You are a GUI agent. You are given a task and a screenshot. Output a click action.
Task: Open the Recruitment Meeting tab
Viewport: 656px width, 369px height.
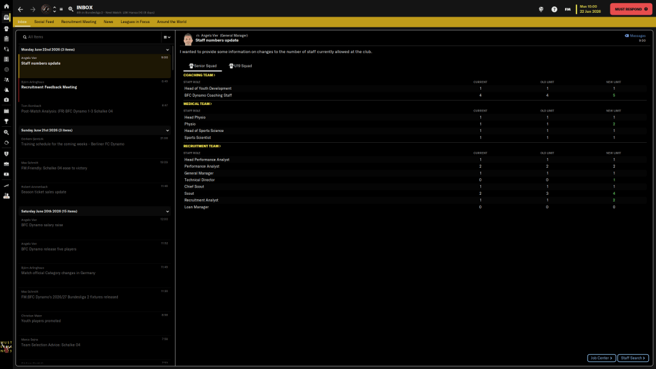click(79, 22)
